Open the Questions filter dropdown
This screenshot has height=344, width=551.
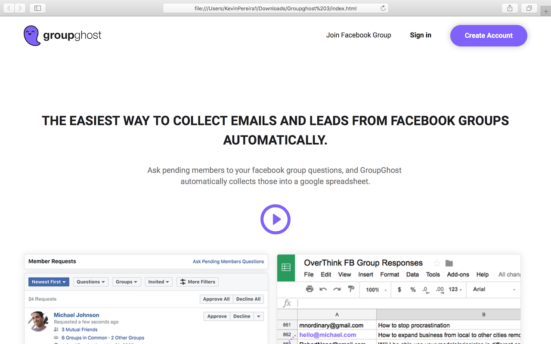pyautogui.click(x=91, y=282)
